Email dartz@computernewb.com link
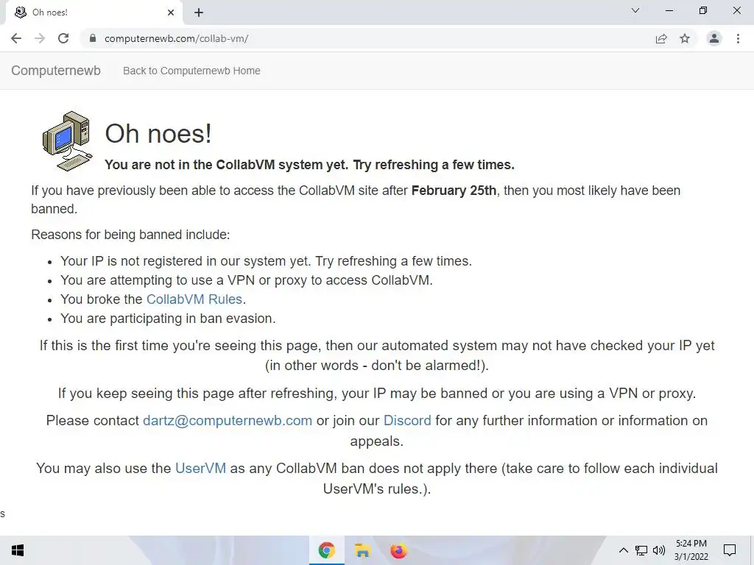Viewport: 754px width, 565px height. [228, 420]
